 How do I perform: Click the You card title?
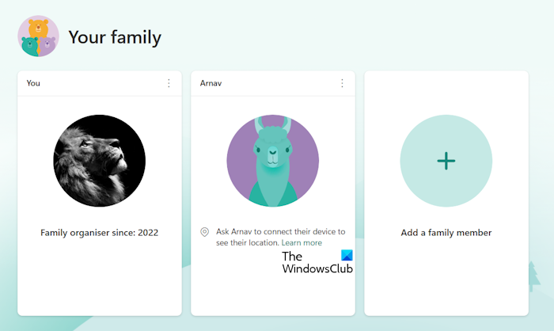33,83
